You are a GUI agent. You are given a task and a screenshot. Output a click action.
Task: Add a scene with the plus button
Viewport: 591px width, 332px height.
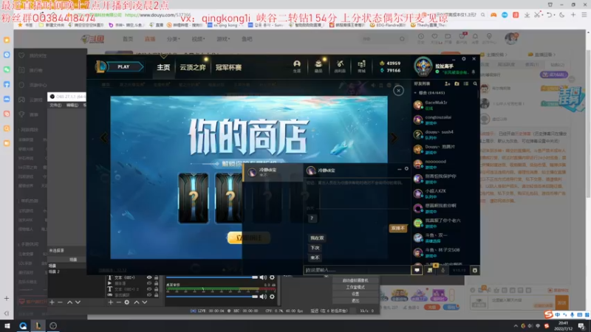click(x=52, y=302)
